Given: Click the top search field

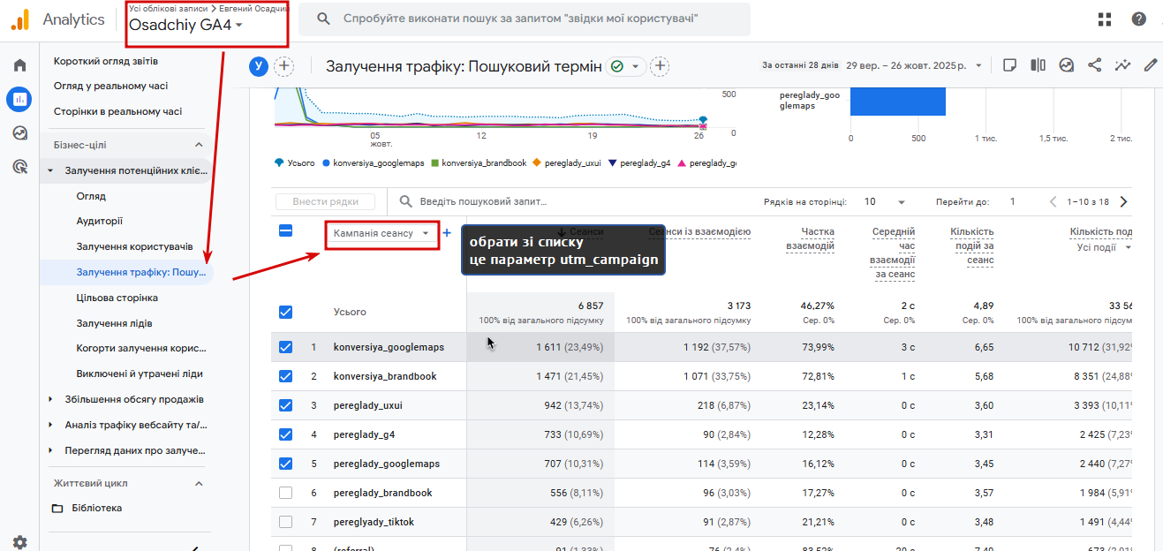Looking at the screenshot, I should tap(525, 19).
